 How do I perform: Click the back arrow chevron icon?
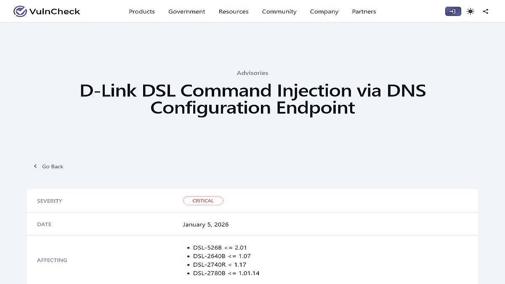click(35, 166)
